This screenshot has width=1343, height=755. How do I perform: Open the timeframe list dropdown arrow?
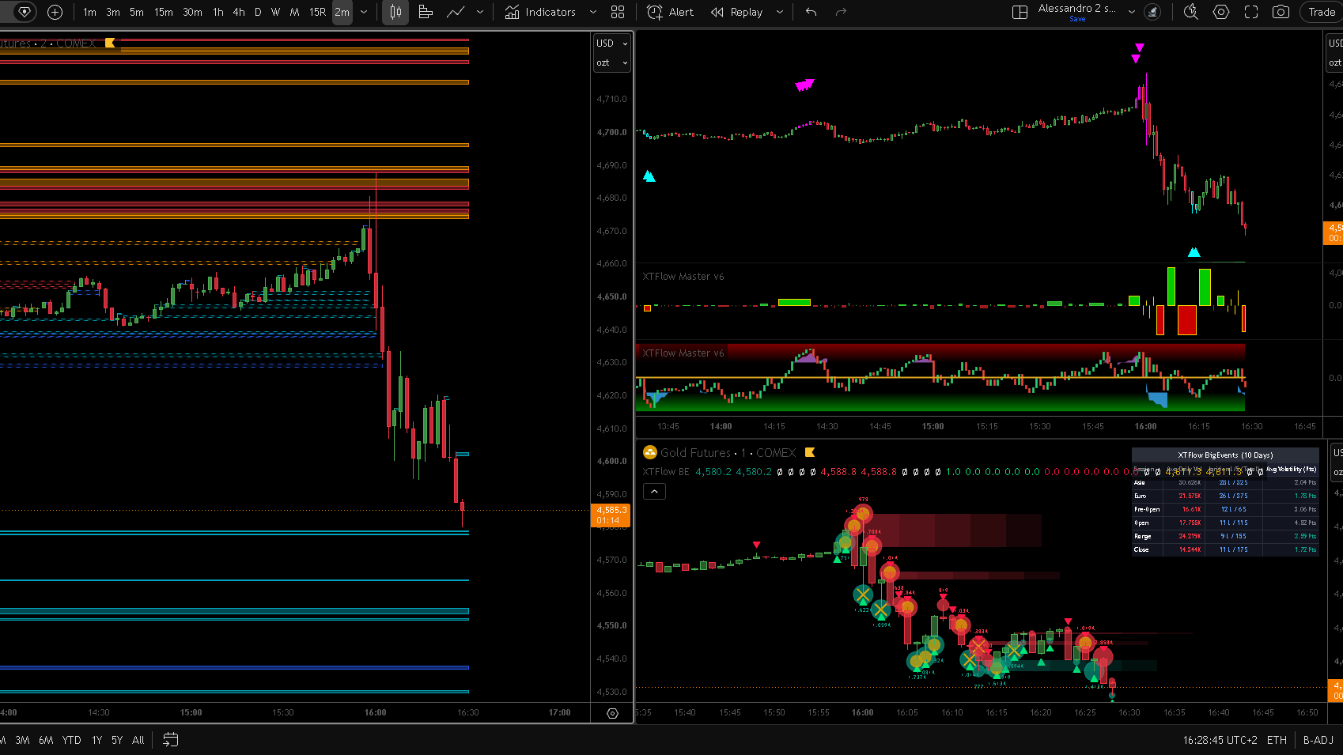(364, 12)
